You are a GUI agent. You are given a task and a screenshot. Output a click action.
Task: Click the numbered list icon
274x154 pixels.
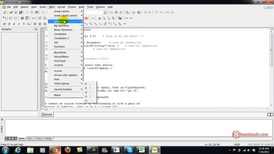16,18
